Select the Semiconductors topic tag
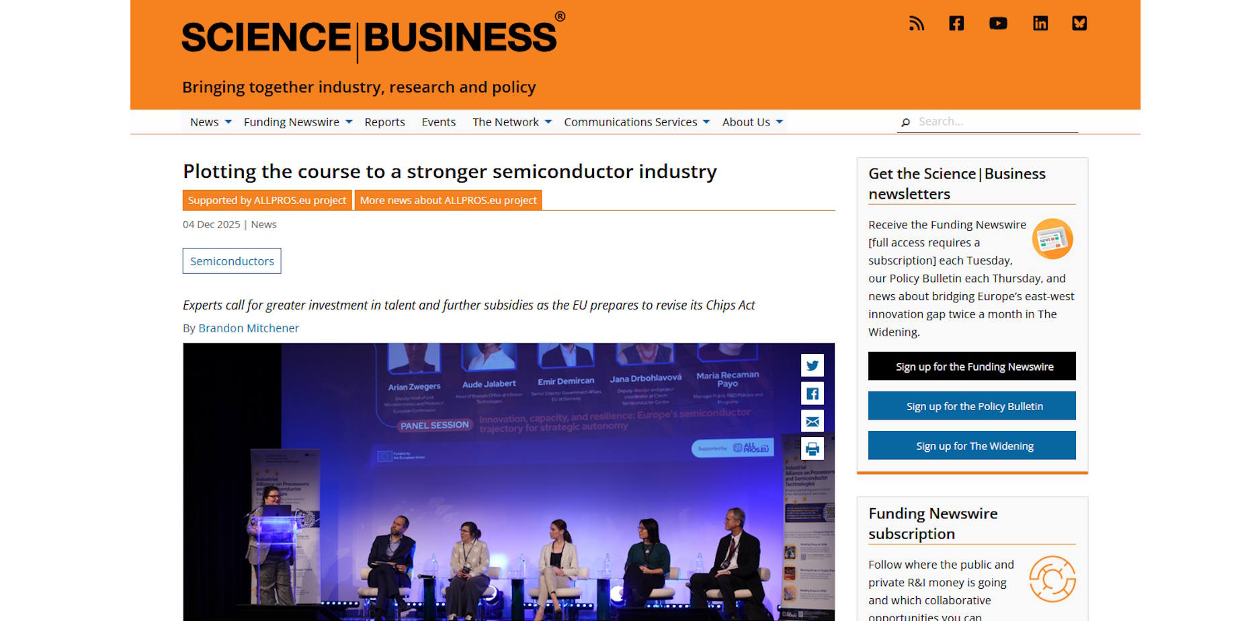Image resolution: width=1250 pixels, height=621 pixels. (231, 260)
